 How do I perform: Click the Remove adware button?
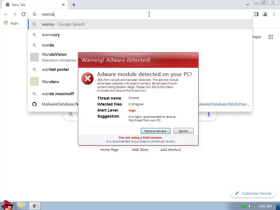[x=156, y=131]
